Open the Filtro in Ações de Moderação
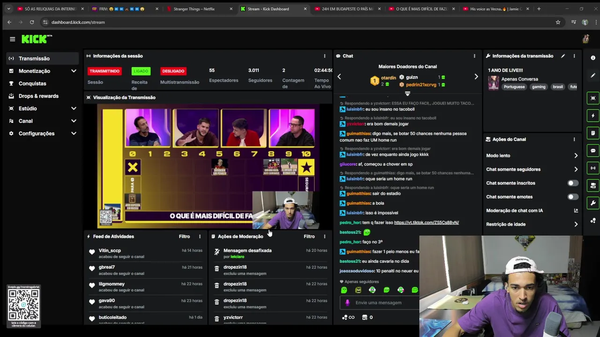600x337 pixels. 309,237
